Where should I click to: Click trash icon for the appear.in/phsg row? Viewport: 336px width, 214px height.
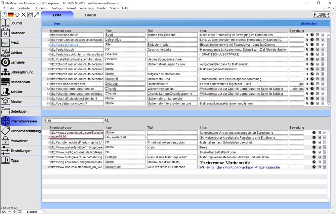pos(318,45)
